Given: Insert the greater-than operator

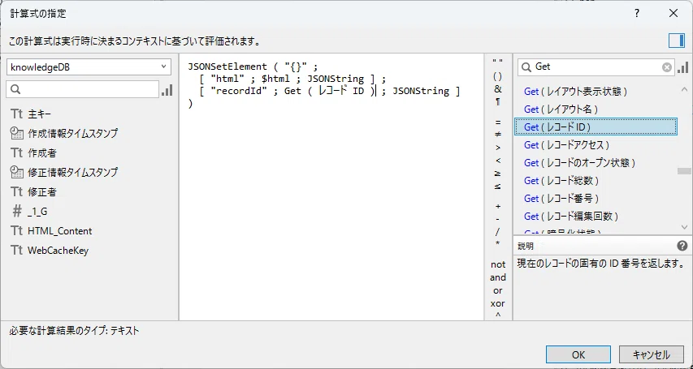Looking at the screenshot, I should click(x=498, y=148).
